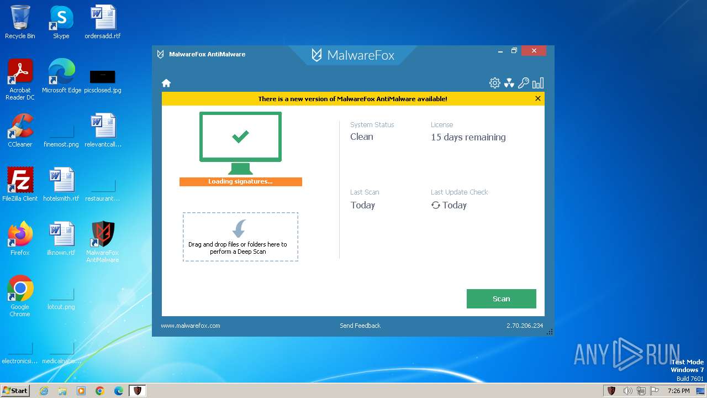
Task: Select the picsclosed.jpg file
Action: click(x=103, y=81)
